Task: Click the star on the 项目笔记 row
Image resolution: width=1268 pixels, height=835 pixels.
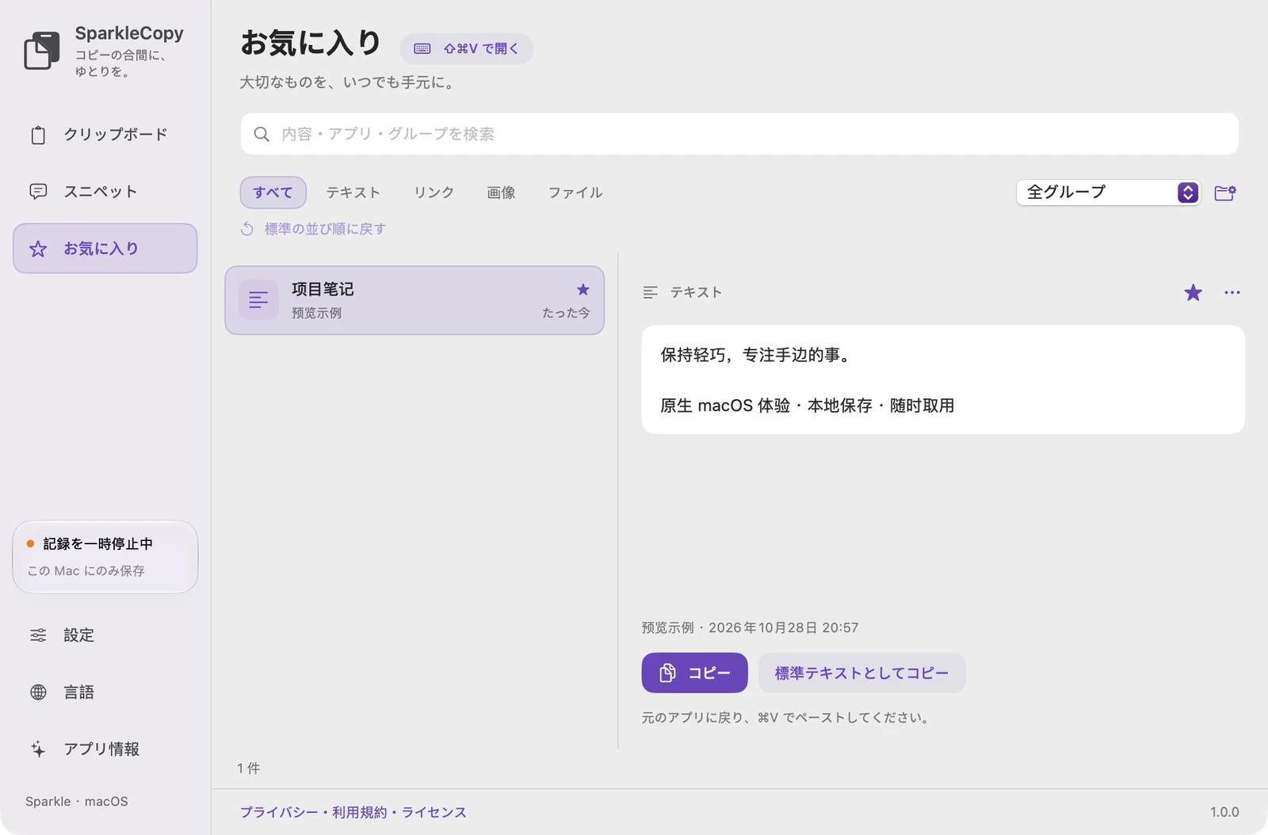Action: pos(582,290)
